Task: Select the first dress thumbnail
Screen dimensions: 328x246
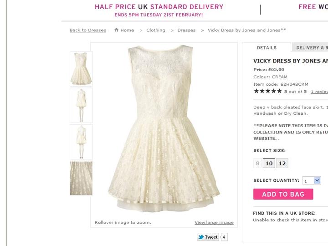Action: (x=81, y=69)
